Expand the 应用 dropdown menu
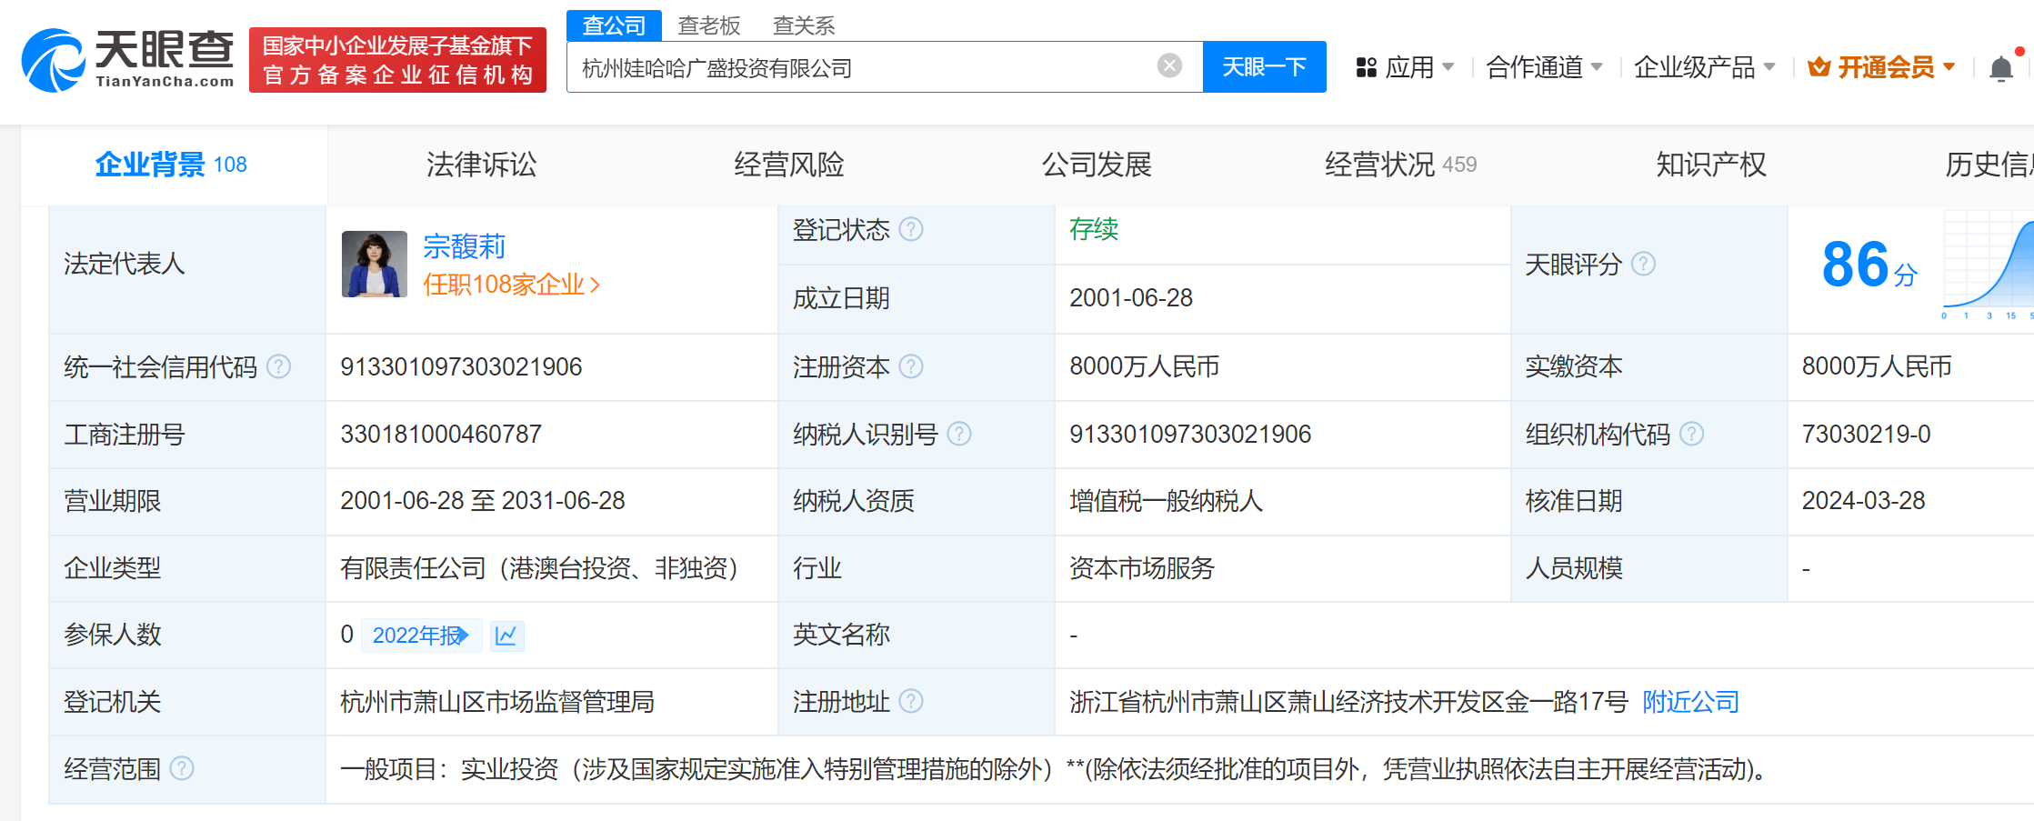 click(1405, 67)
